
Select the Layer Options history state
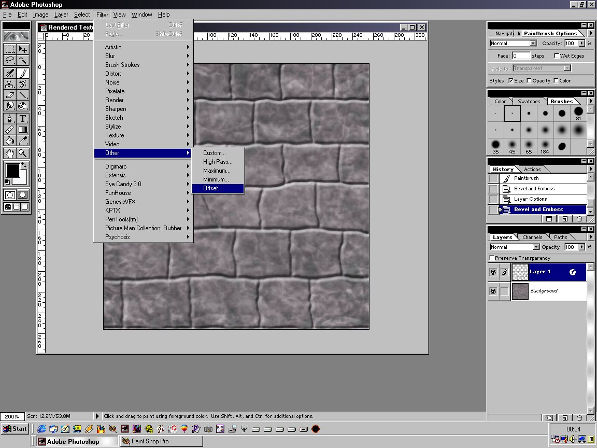pyautogui.click(x=543, y=199)
